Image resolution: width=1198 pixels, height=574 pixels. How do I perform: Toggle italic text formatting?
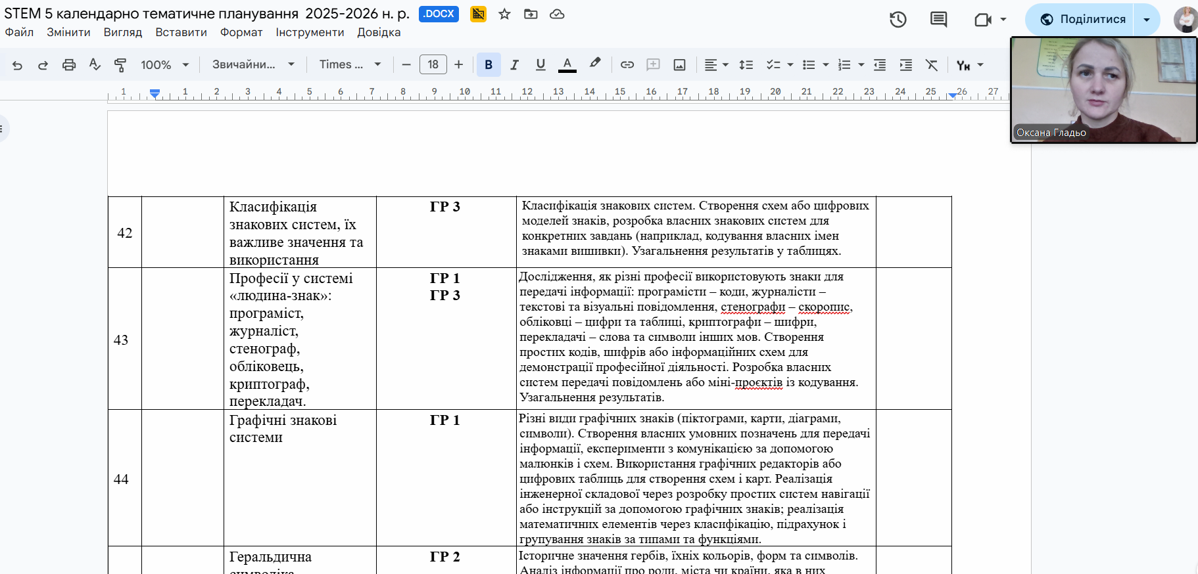514,65
